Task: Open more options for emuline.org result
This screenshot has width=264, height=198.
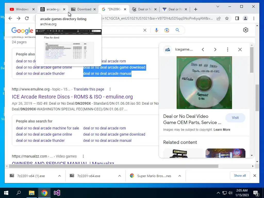Action: [x=110, y=89]
